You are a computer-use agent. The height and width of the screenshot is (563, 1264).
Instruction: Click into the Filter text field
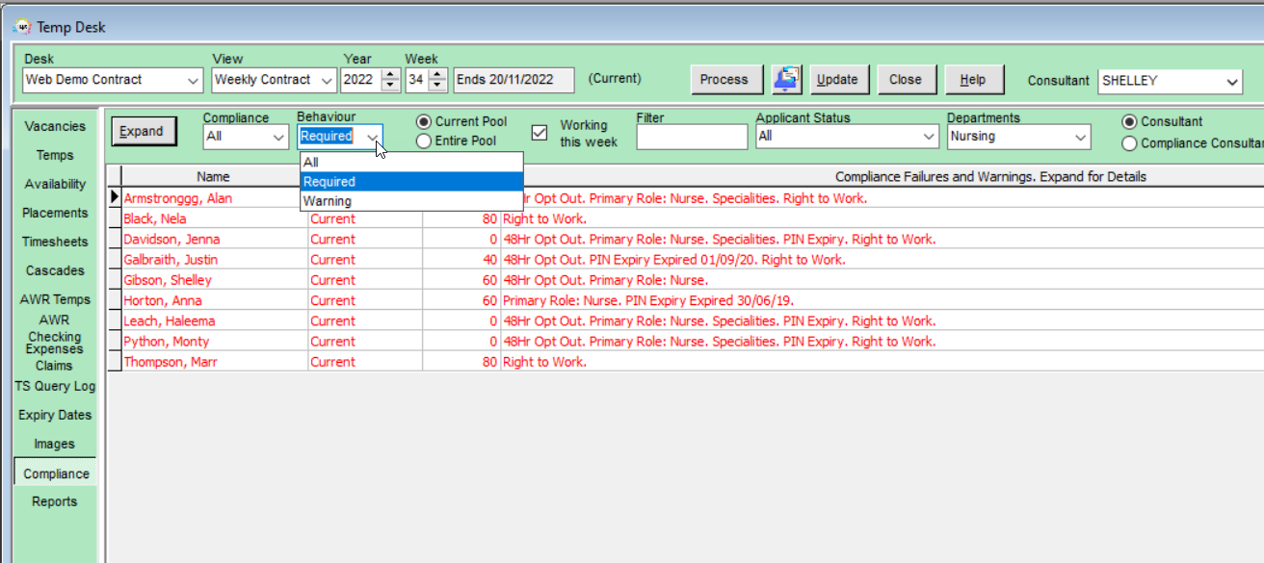click(692, 137)
